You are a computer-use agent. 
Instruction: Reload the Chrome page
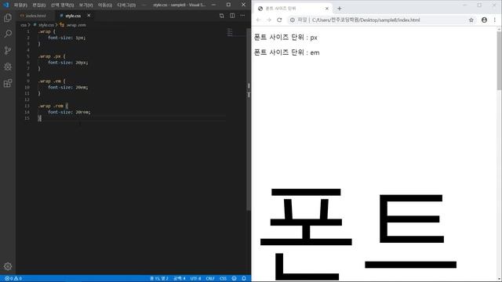(x=279, y=20)
